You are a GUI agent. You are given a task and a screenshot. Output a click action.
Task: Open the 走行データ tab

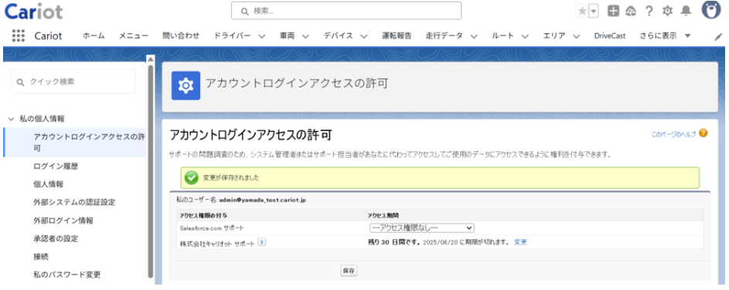click(x=444, y=35)
